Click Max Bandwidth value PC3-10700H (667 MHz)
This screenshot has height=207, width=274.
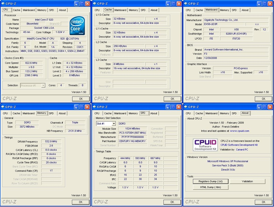(x=132, y=133)
